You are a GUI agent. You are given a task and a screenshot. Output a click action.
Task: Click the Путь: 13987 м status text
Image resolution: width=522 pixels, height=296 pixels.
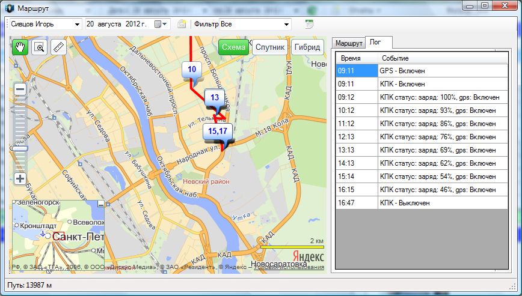(x=29, y=285)
